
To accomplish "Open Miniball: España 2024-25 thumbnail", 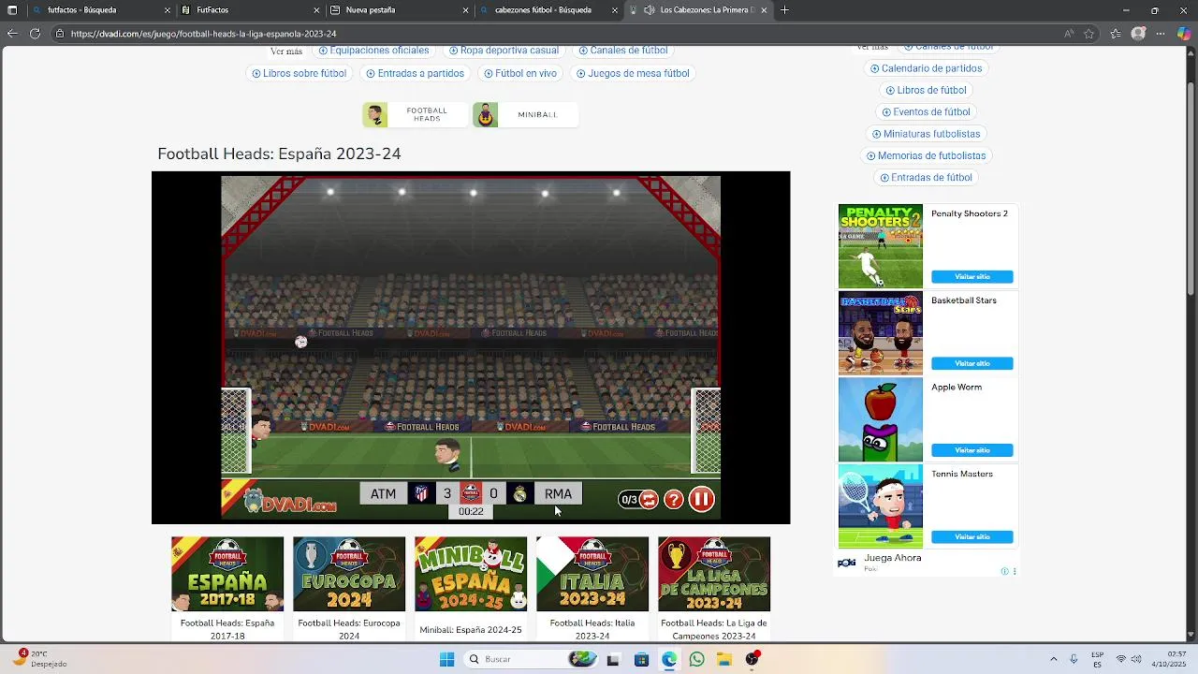I will [471, 574].
